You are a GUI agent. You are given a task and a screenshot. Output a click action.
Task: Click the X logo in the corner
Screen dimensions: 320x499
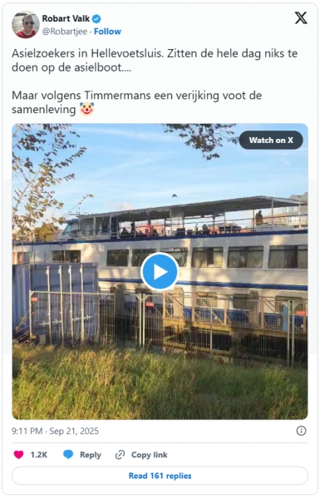(301, 17)
